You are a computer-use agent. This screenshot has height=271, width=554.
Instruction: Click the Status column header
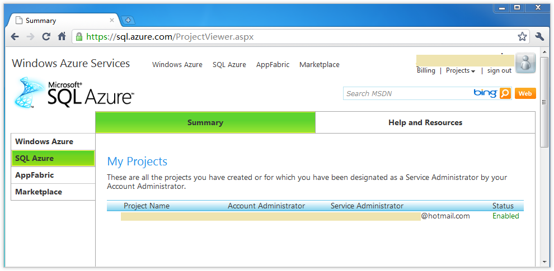(x=503, y=206)
